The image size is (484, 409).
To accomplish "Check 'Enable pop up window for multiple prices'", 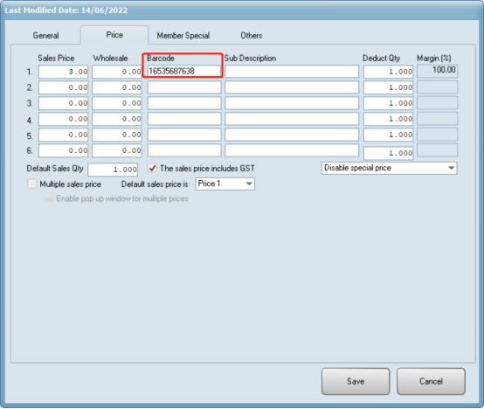I will pyautogui.click(x=48, y=198).
